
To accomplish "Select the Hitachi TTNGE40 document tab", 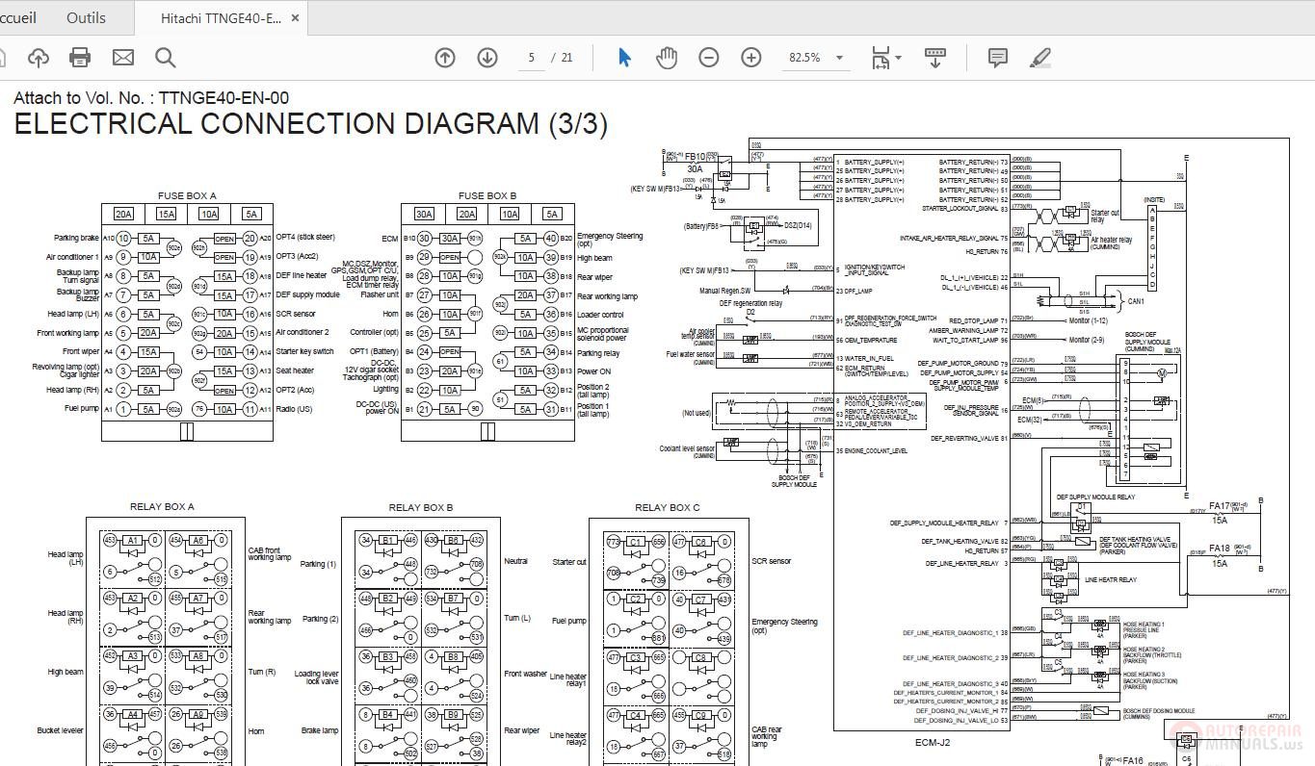I will tap(221, 18).
